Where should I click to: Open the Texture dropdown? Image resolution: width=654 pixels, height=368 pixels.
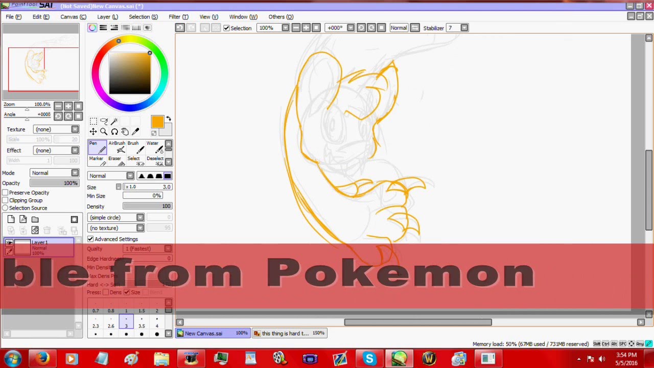[56, 129]
